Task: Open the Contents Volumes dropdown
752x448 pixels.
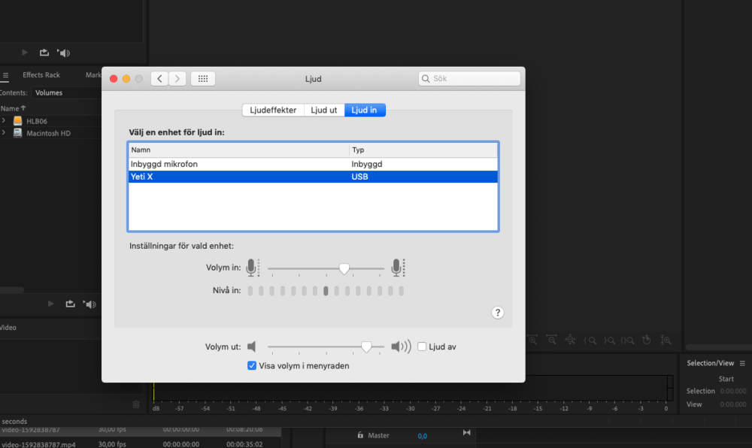Action: (x=49, y=92)
